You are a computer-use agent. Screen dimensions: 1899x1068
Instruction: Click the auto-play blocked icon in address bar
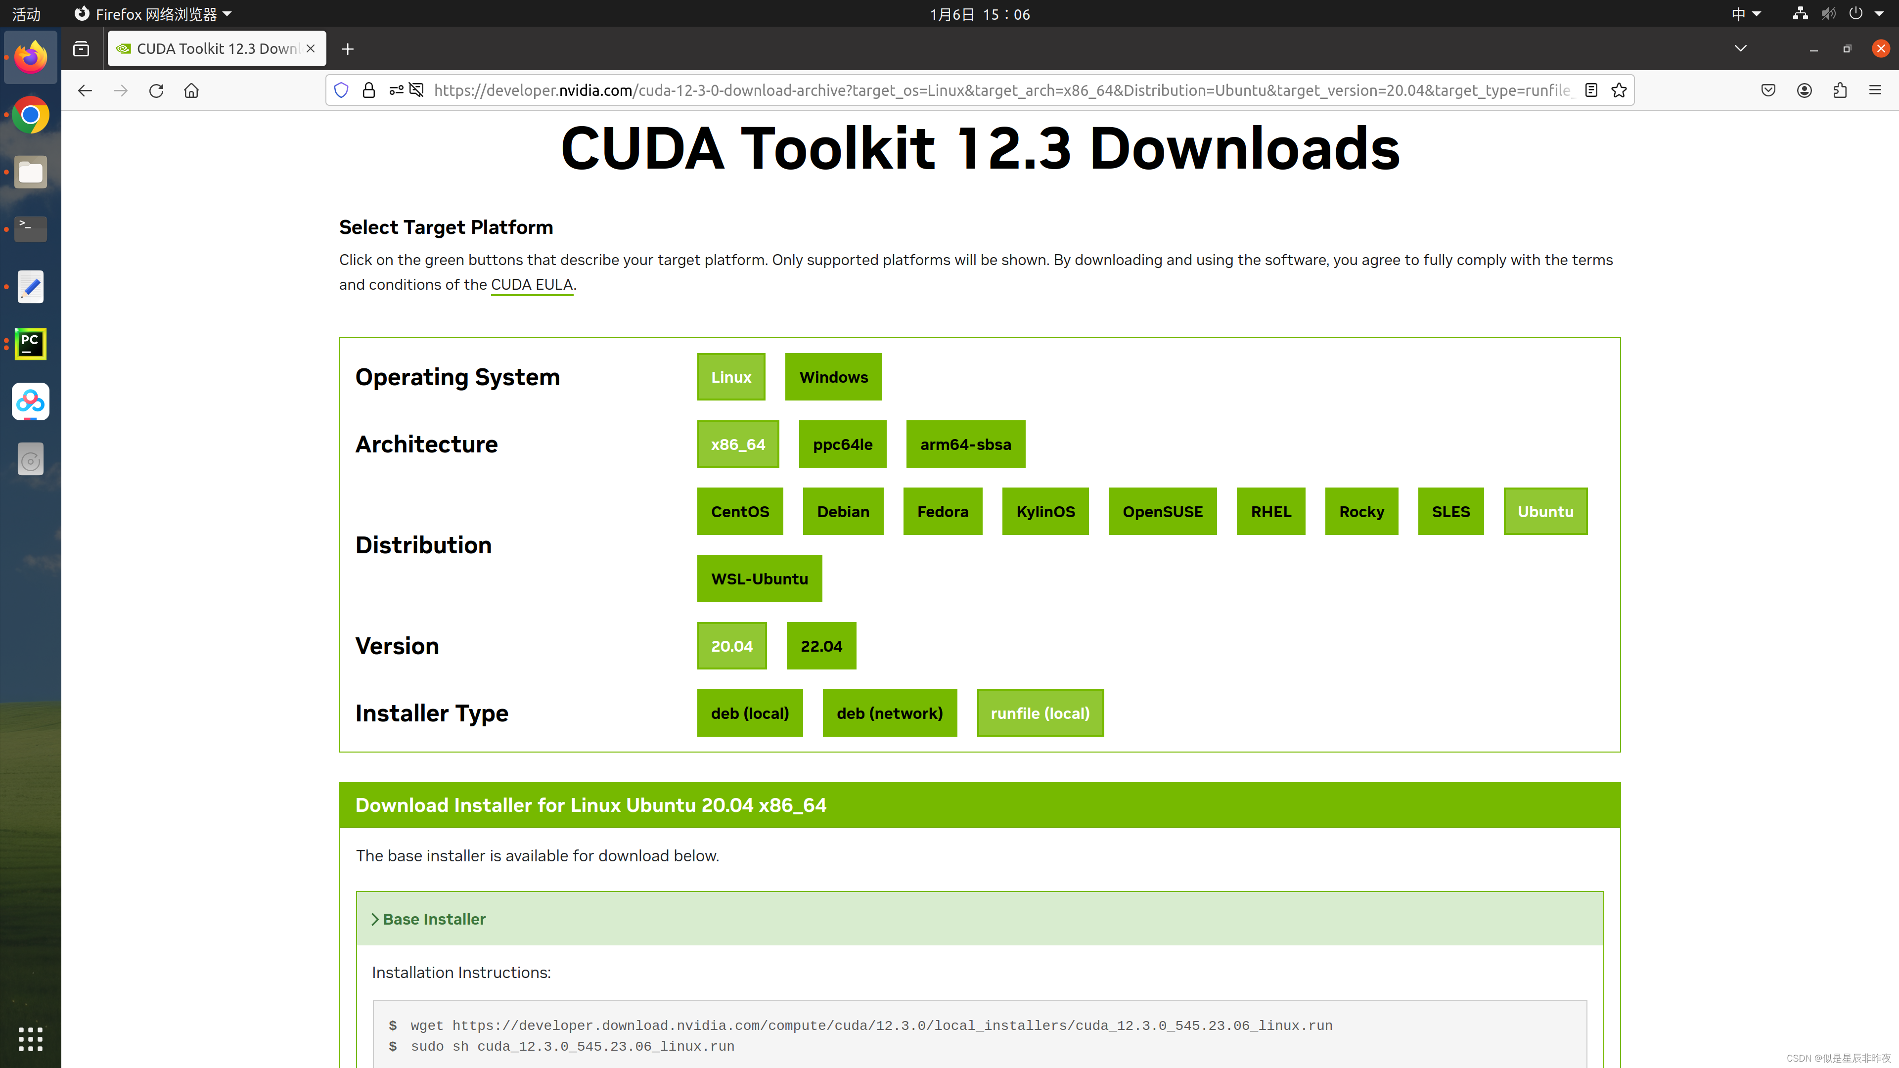[x=417, y=90]
